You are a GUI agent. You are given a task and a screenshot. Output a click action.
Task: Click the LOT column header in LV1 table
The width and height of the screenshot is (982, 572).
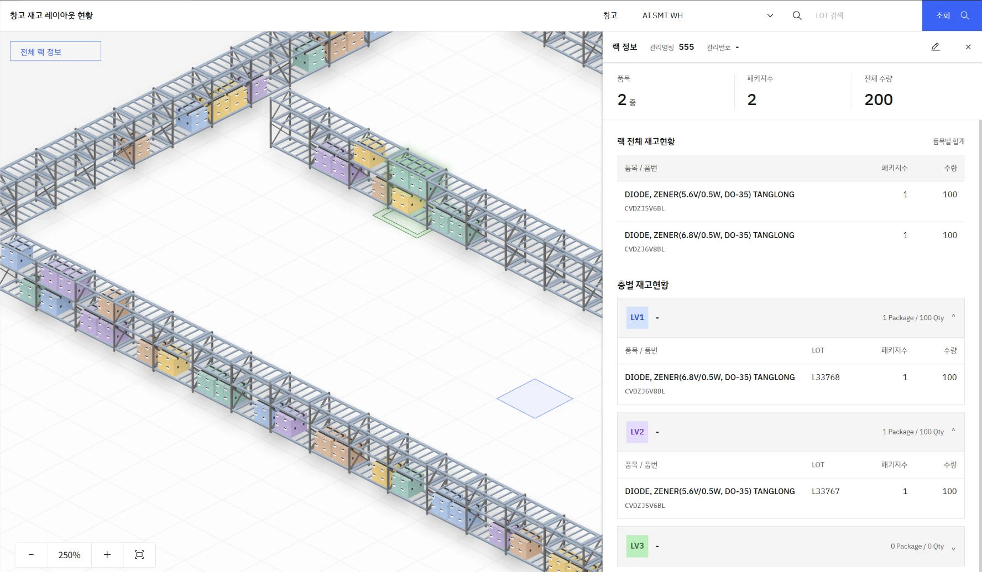pos(818,350)
